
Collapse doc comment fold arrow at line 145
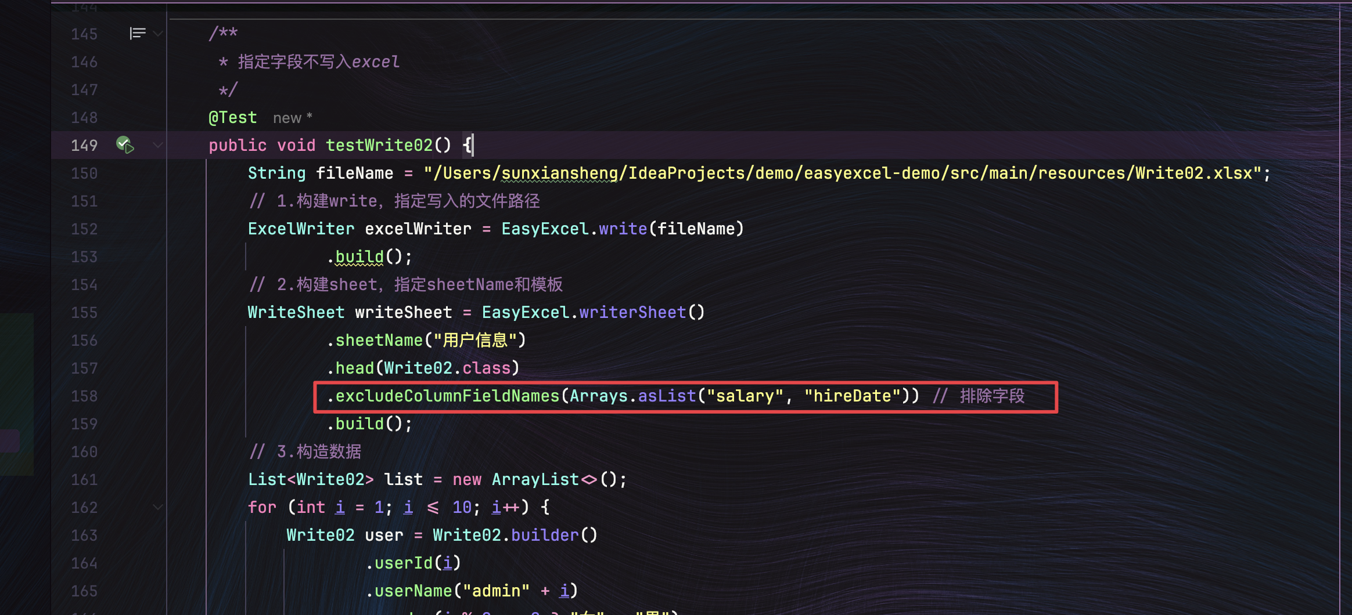tap(157, 34)
